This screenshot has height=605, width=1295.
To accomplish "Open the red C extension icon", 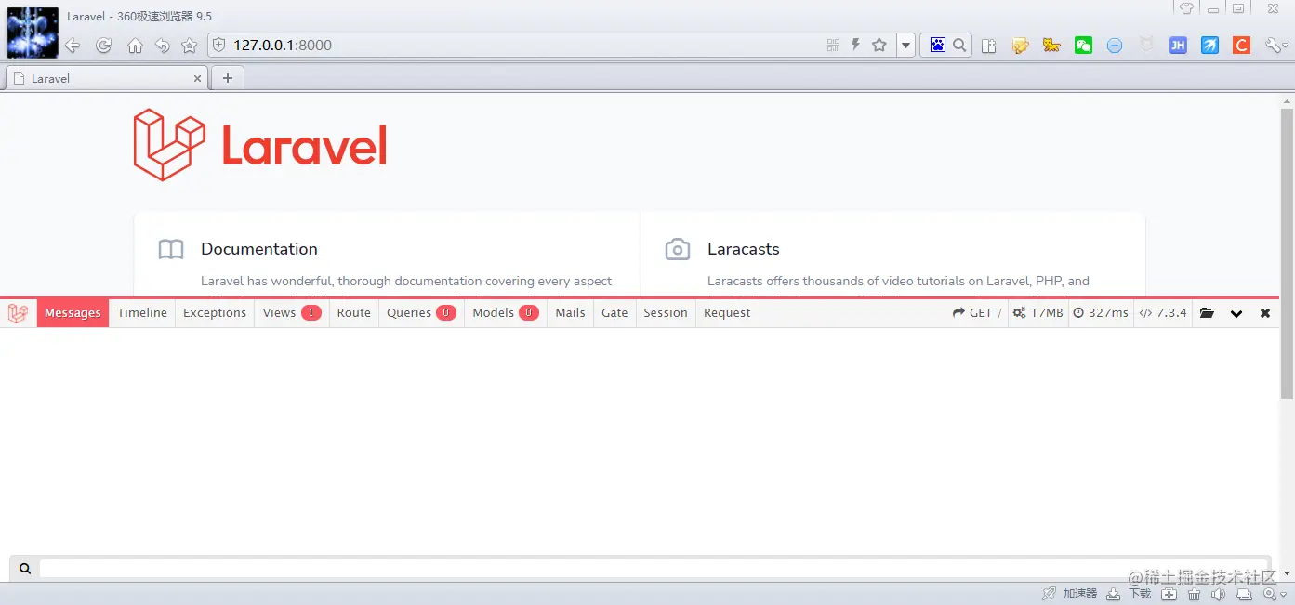I will click(x=1241, y=46).
